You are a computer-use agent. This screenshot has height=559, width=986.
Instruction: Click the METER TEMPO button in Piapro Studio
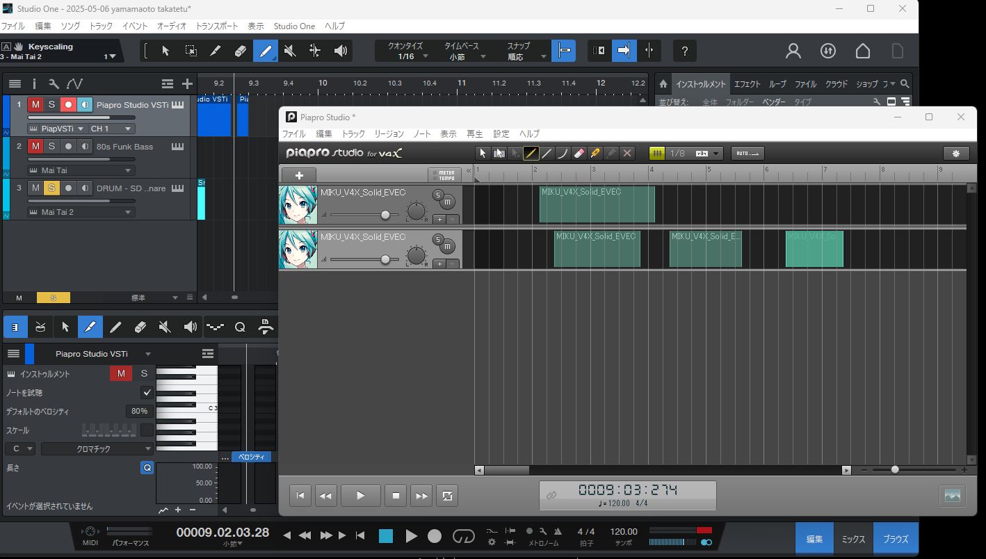(445, 175)
